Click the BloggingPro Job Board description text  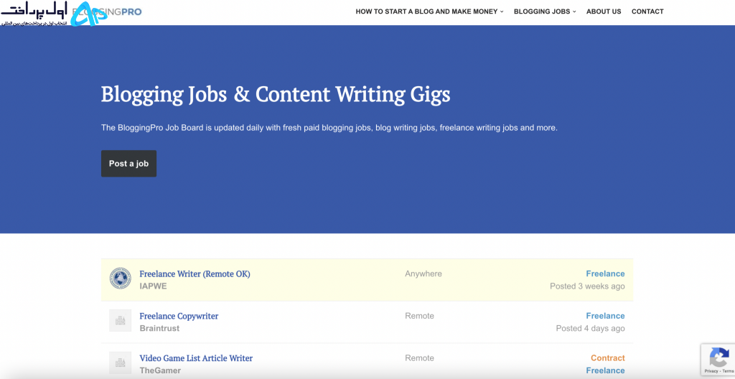(329, 128)
